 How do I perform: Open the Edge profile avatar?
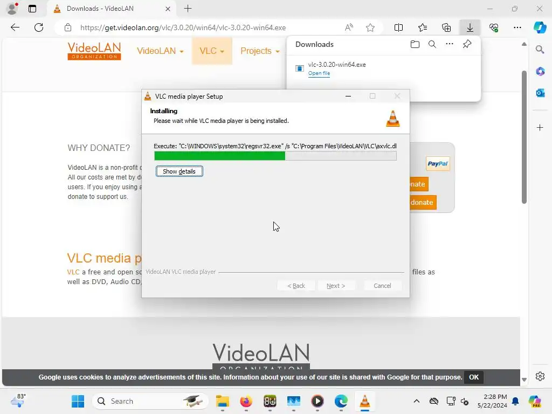tap(12, 9)
